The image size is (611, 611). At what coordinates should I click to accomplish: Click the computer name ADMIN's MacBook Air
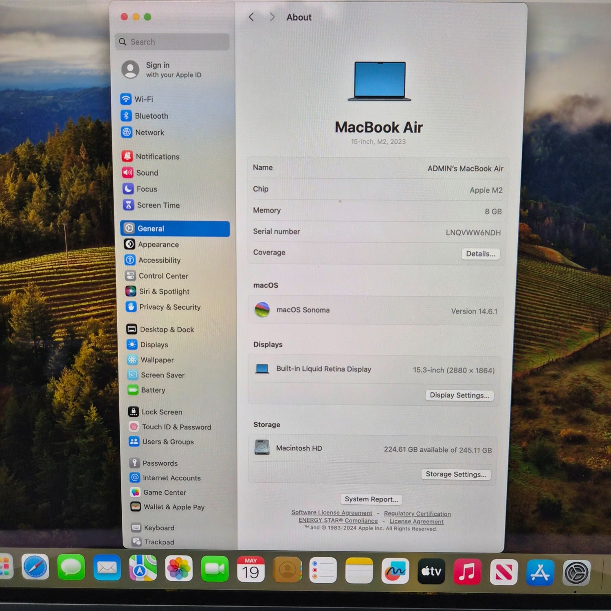click(x=465, y=169)
